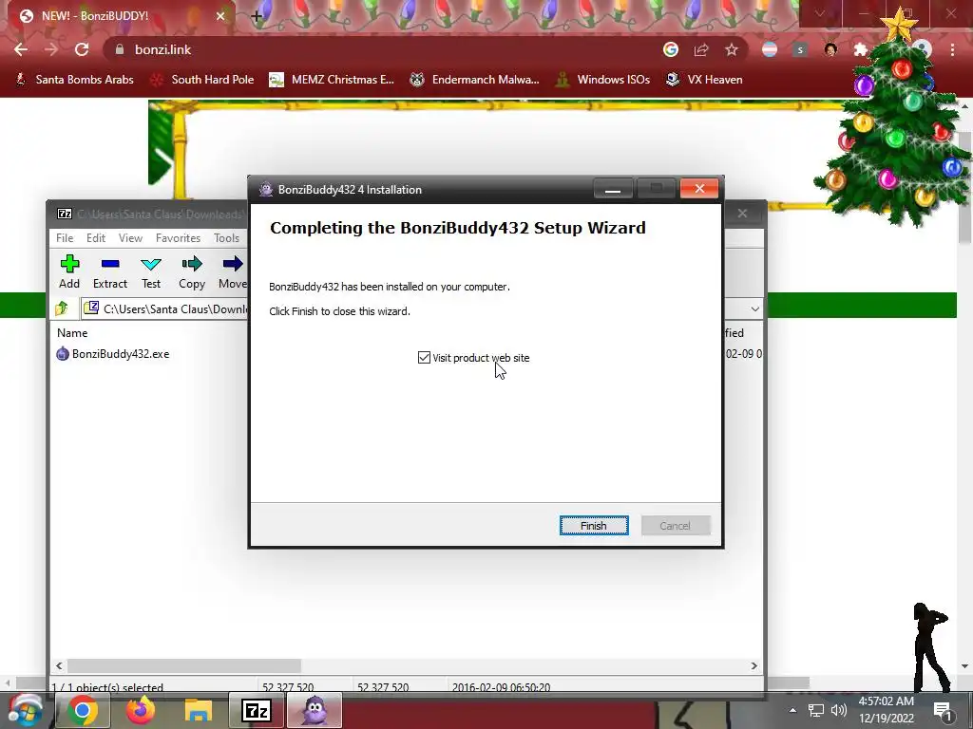Close the BonziBuddy432 installer window

coord(699,189)
